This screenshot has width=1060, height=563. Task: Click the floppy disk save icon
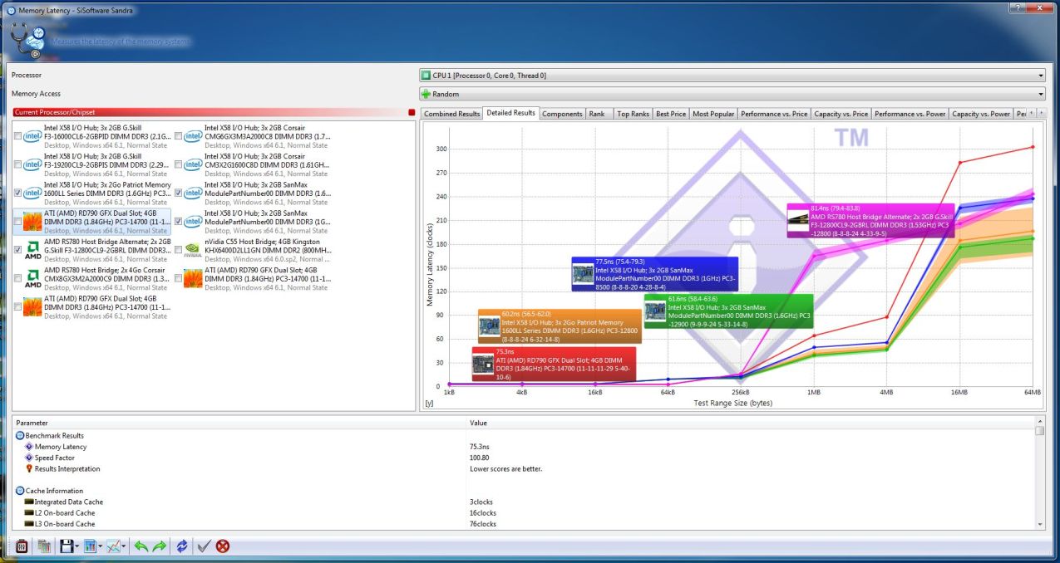click(x=66, y=546)
